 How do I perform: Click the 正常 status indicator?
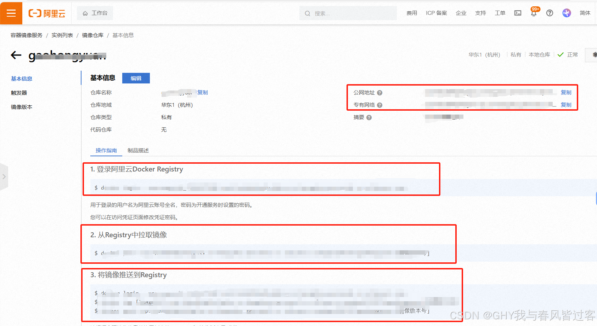[x=568, y=55]
